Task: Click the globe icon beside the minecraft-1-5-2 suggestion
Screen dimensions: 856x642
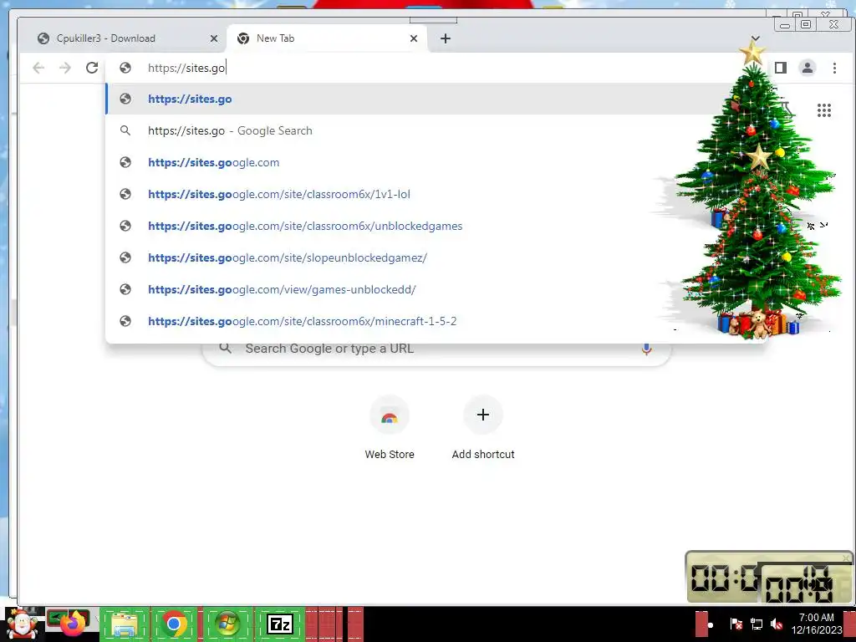Action: click(x=125, y=321)
